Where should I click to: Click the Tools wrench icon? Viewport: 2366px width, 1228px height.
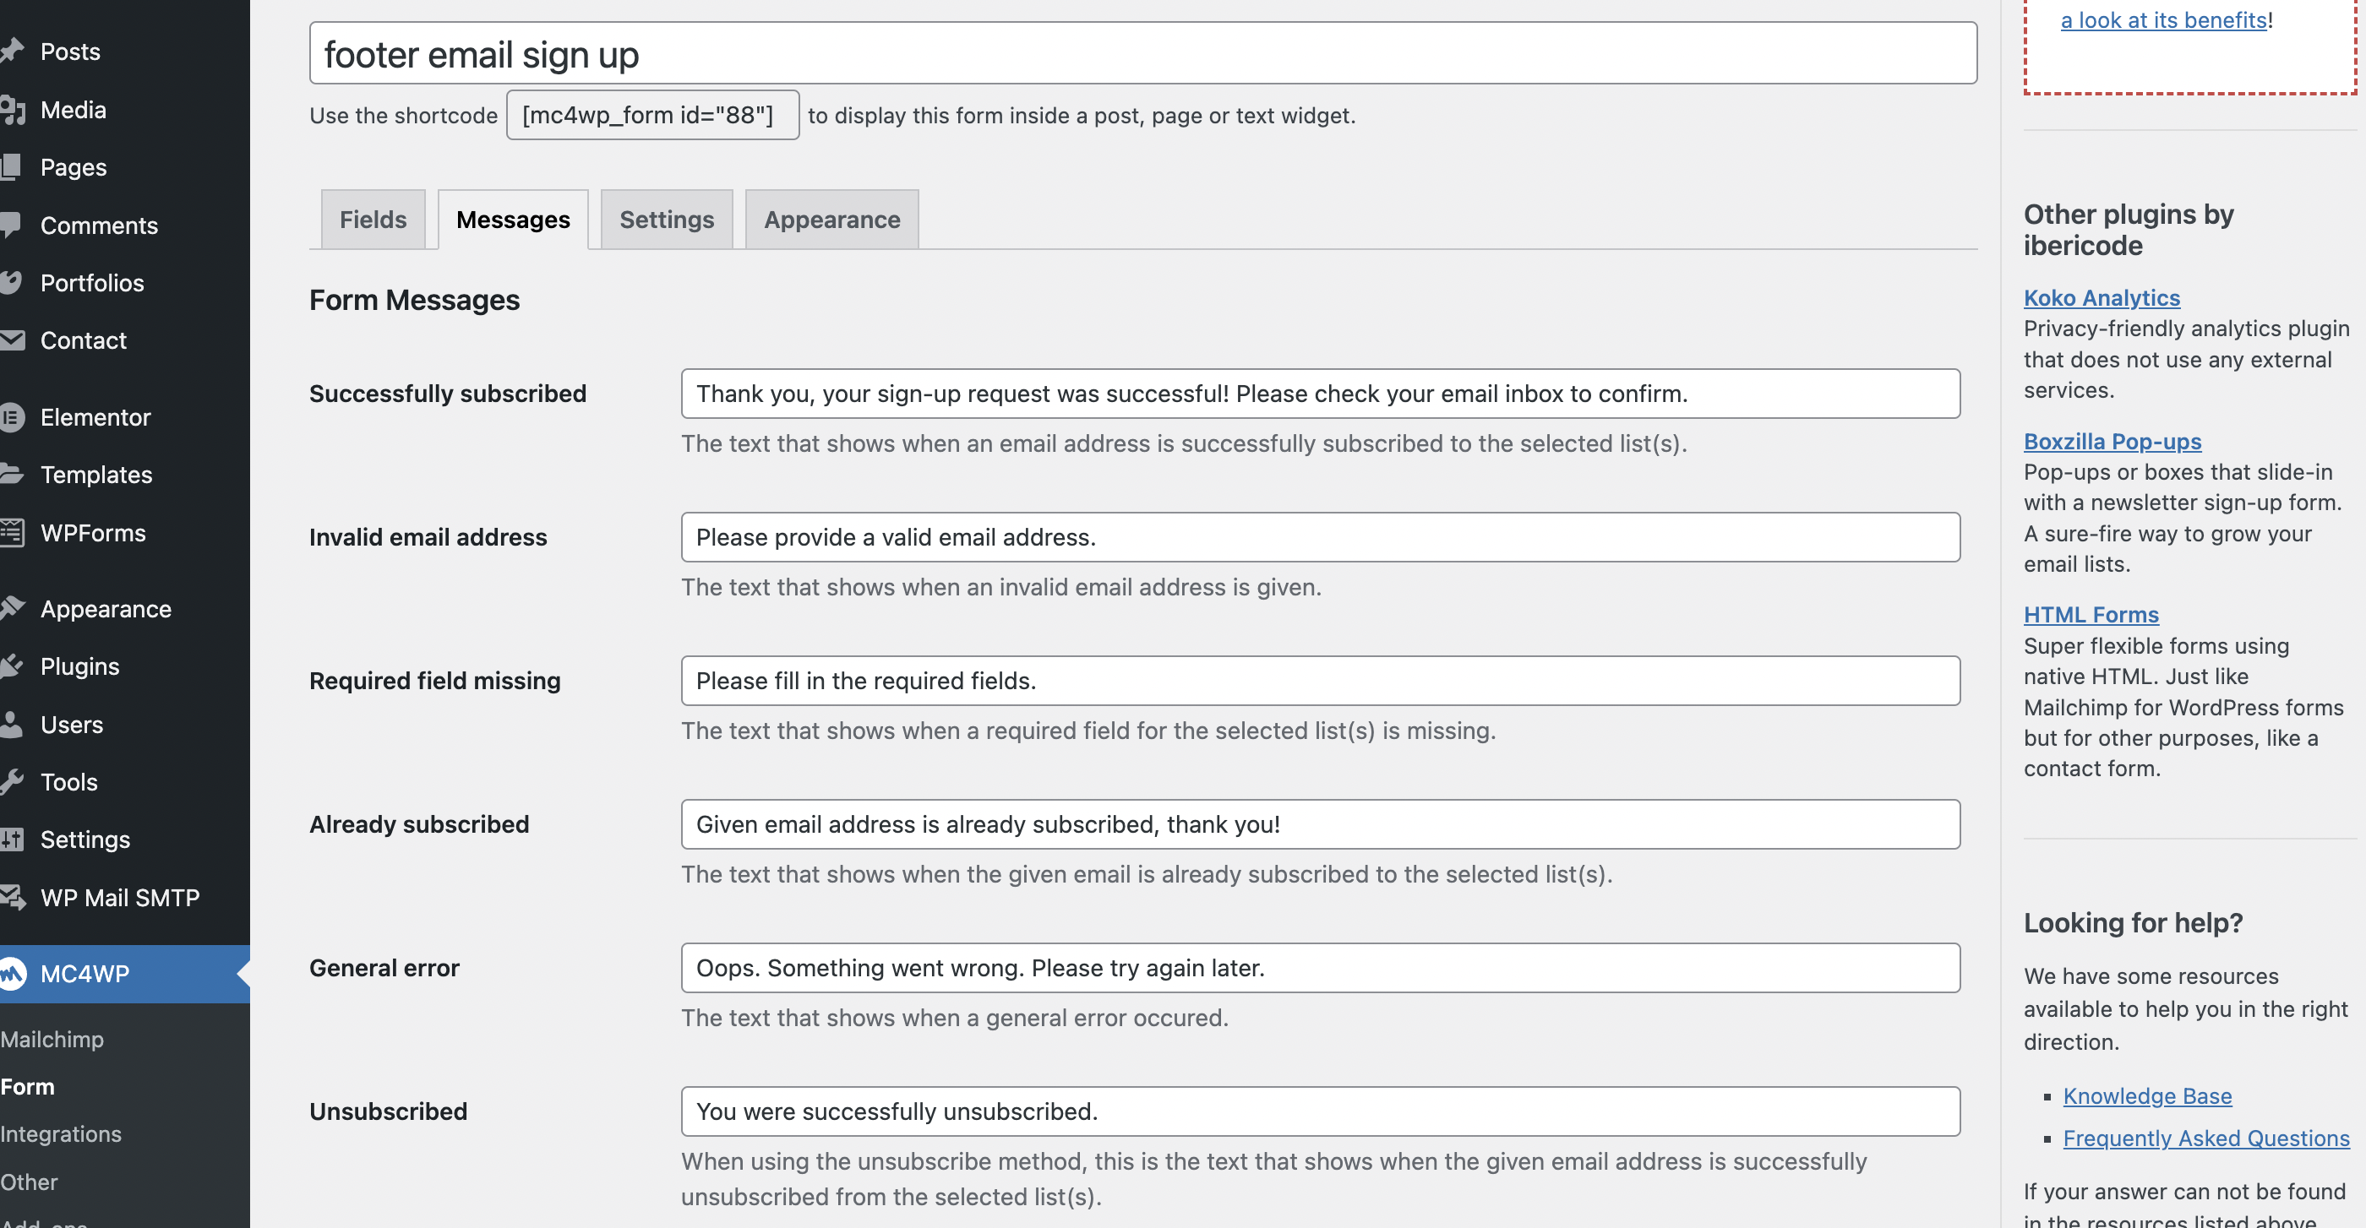[11, 782]
